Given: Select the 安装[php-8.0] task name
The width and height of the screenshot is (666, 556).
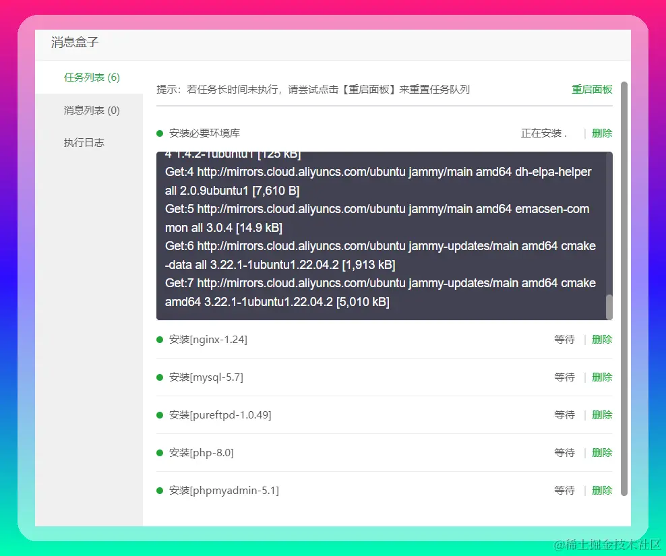Looking at the screenshot, I should click(x=202, y=453).
